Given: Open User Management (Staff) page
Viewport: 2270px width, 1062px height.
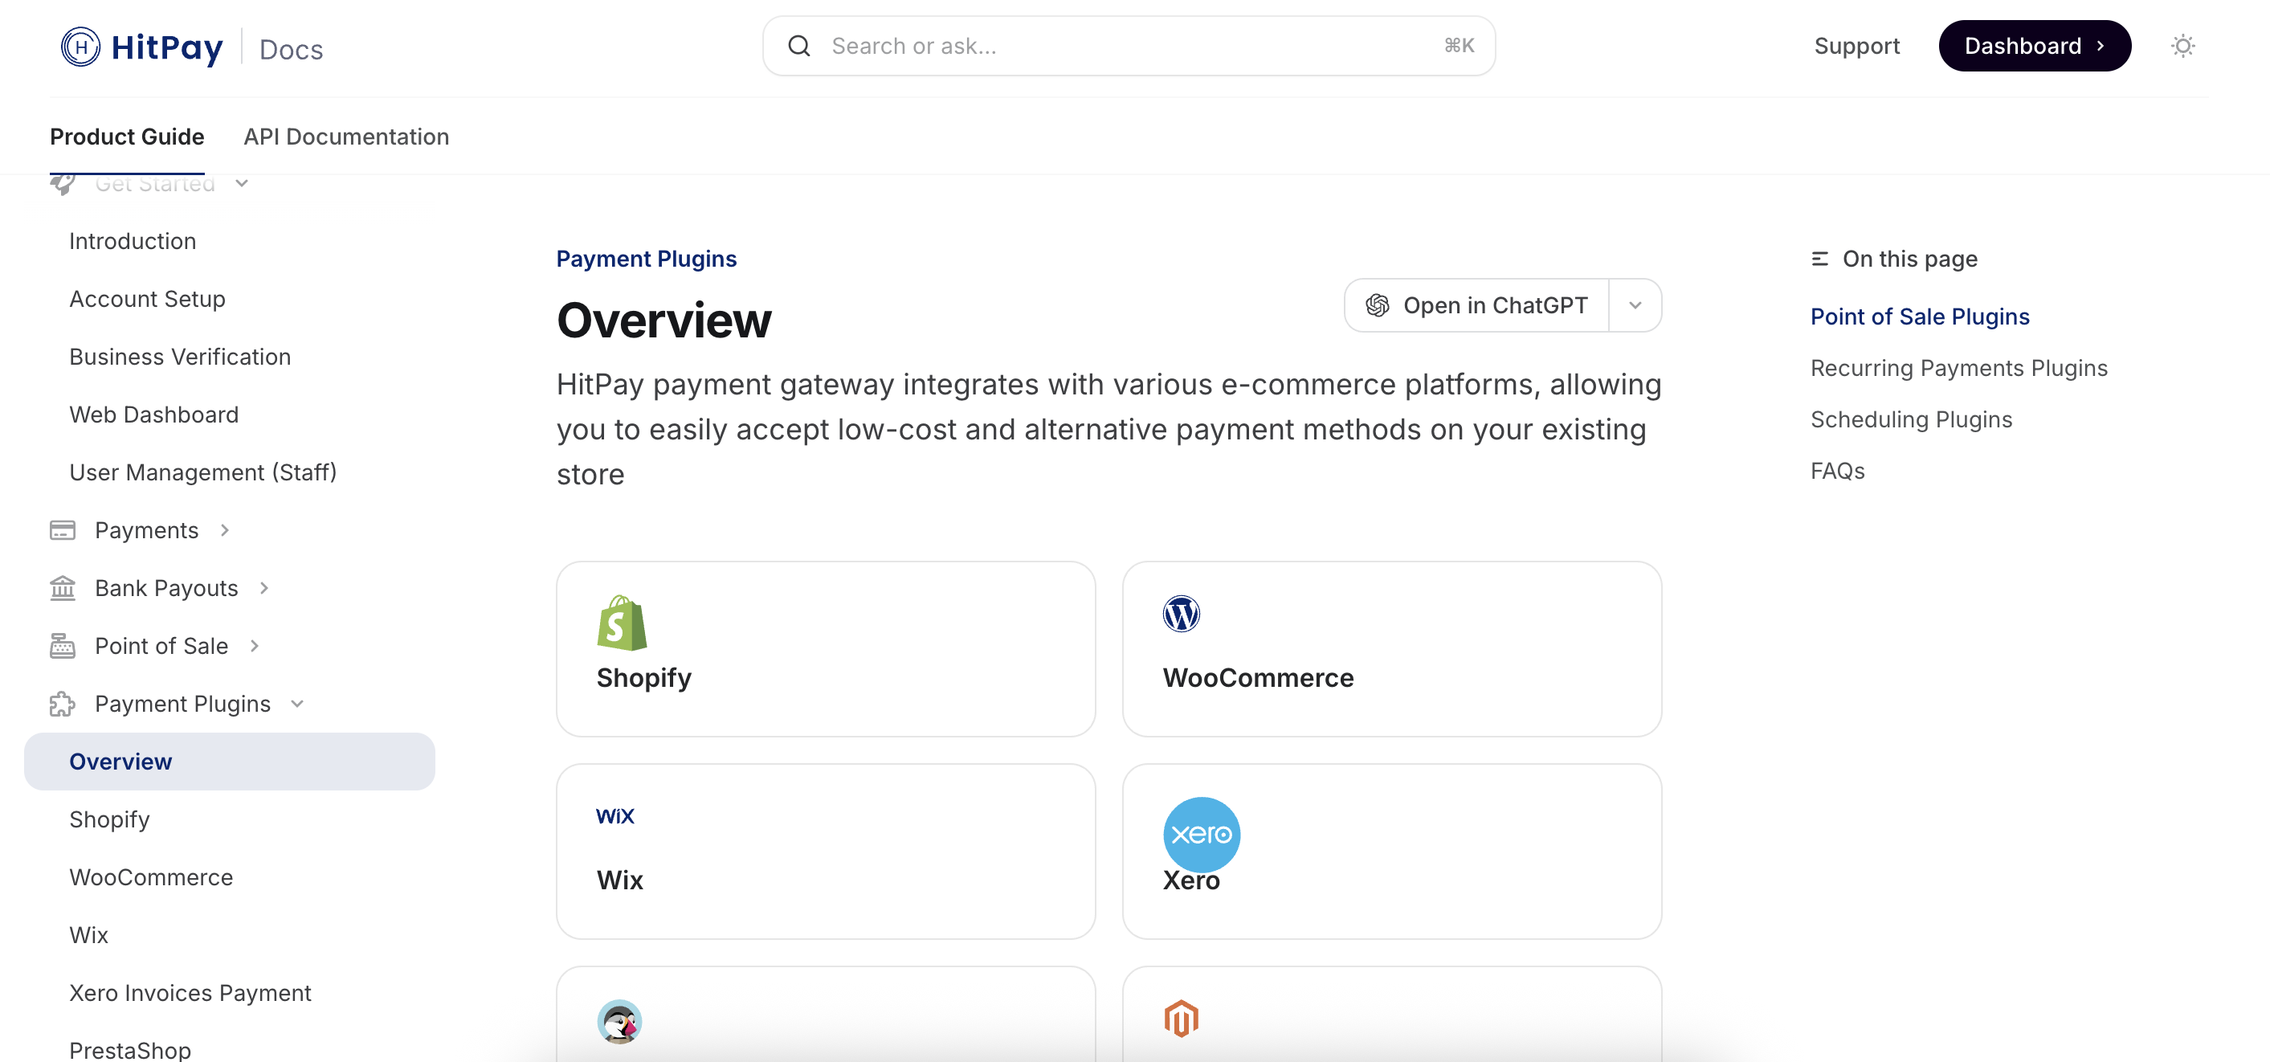Looking at the screenshot, I should tap(202, 472).
